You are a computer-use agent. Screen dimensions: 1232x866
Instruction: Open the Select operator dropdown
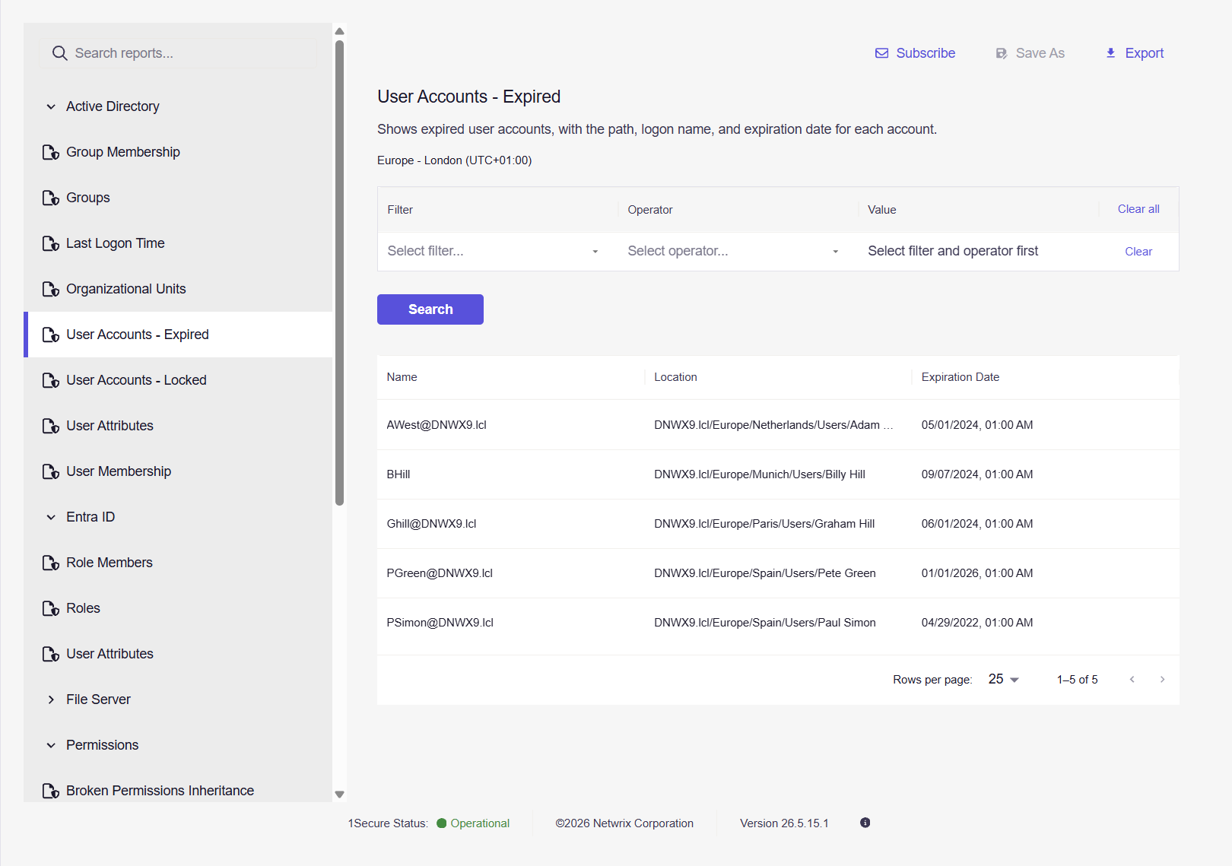(x=733, y=251)
